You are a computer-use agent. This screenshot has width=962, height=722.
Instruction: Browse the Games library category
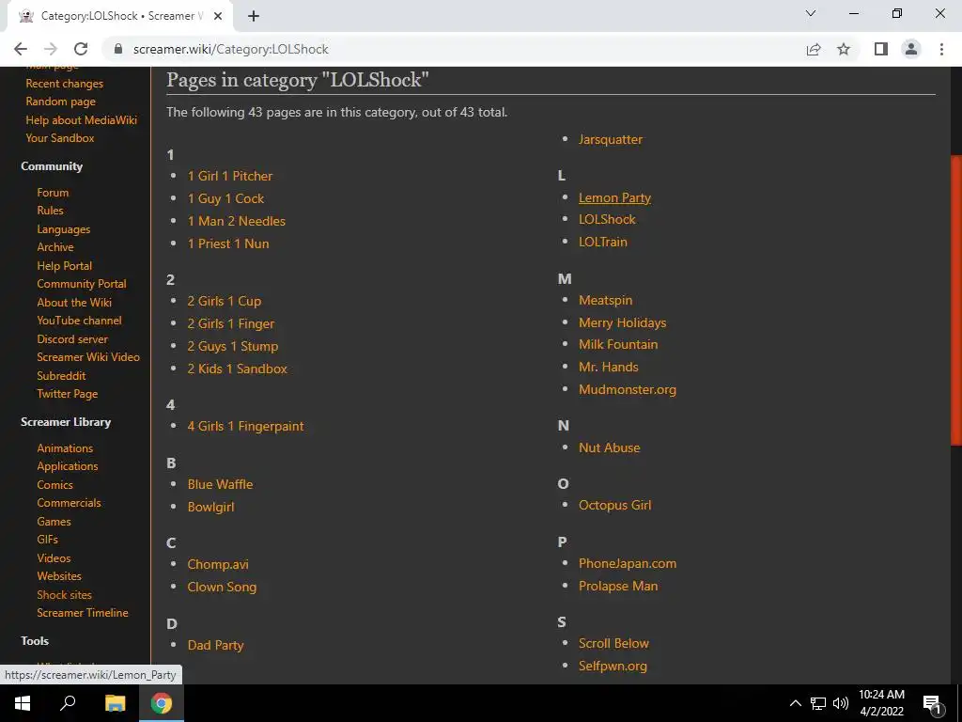[54, 521]
